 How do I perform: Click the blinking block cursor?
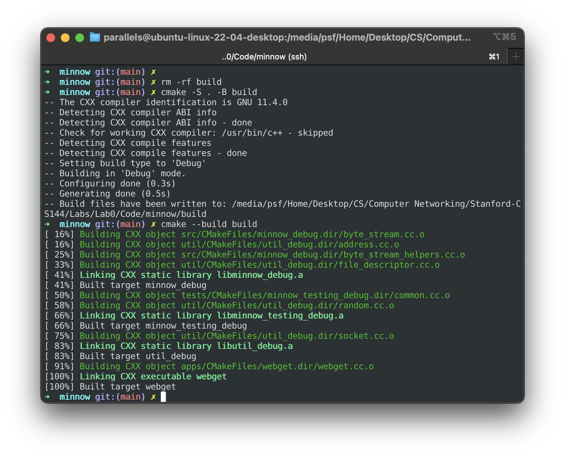tap(164, 397)
